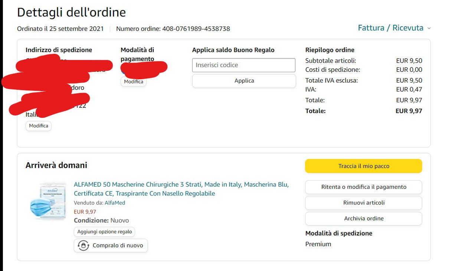The width and height of the screenshot is (475, 271).
Task: Click the buy-again circular arrow icon
Action: [83, 245]
